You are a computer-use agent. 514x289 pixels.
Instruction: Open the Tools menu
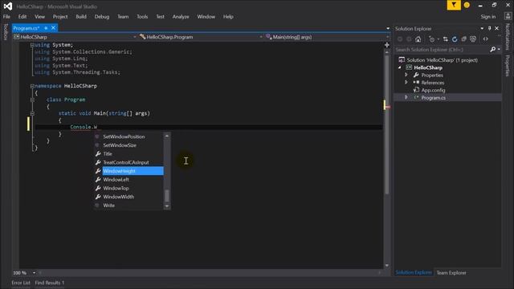tap(142, 16)
